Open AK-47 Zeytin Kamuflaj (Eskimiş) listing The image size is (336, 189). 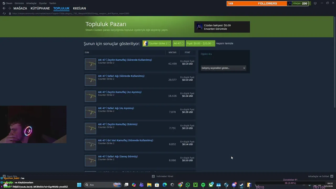tap(118, 124)
